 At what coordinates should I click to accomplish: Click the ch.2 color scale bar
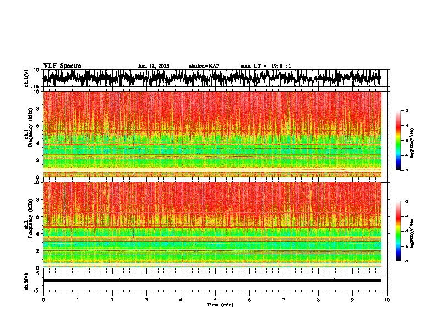tap(398, 231)
